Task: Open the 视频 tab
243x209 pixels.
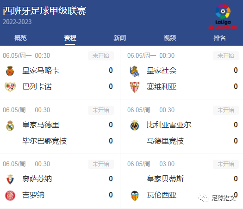Action: click(x=170, y=38)
